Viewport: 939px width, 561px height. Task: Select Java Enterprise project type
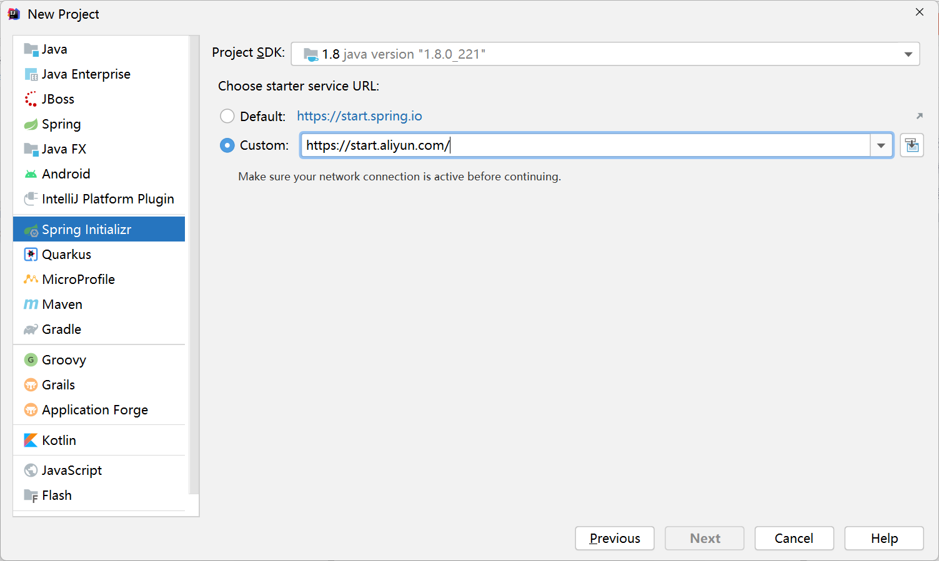pyautogui.click(x=99, y=74)
